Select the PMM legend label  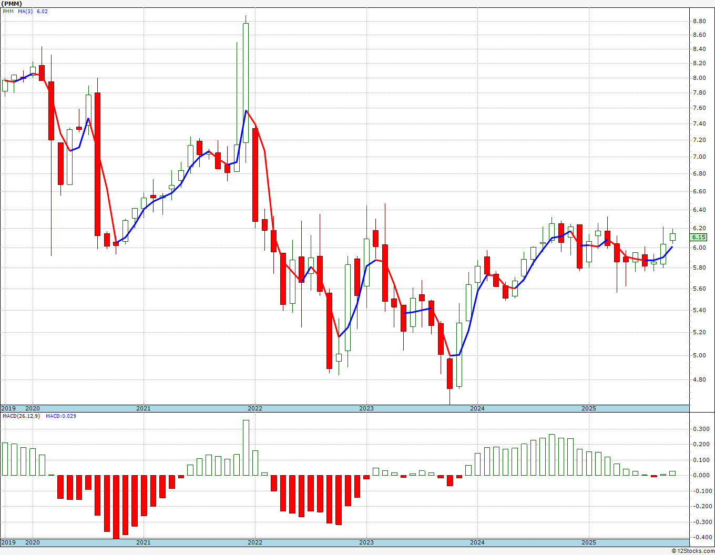click(x=8, y=11)
